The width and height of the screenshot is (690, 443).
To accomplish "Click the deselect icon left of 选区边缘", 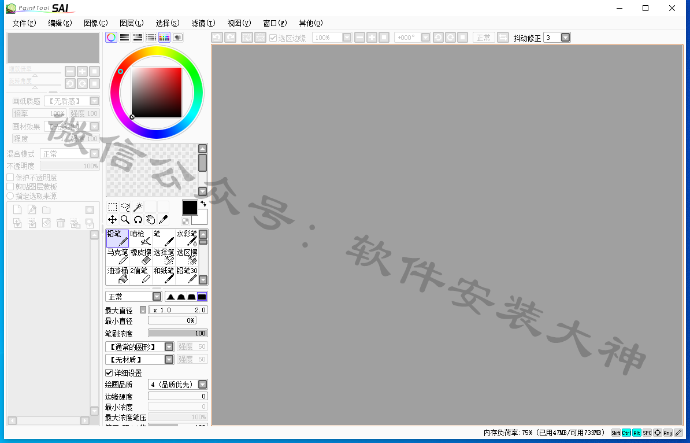I will pos(247,38).
